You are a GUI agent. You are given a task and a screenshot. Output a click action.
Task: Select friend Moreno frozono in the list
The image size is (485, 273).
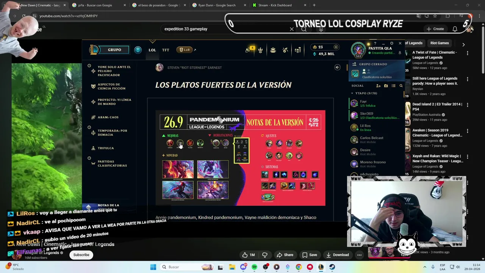click(x=376, y=164)
